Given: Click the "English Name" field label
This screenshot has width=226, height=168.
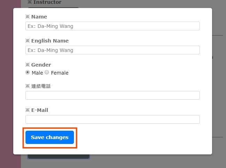Looking at the screenshot, I should click(50, 41).
